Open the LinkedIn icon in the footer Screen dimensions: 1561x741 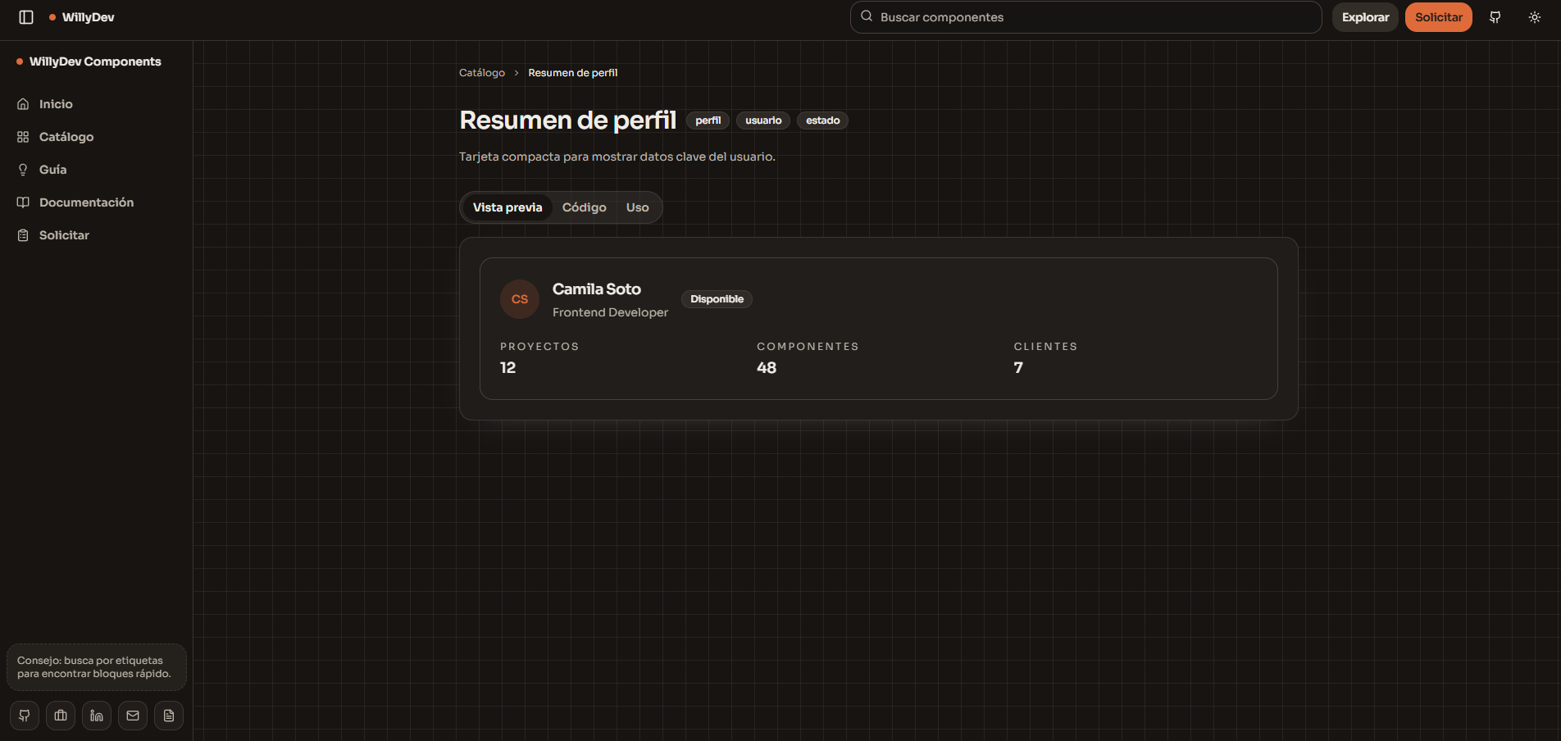[96, 715]
